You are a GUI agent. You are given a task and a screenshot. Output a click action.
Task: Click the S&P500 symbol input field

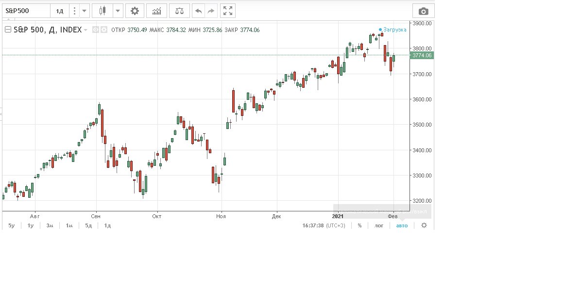tap(26, 11)
